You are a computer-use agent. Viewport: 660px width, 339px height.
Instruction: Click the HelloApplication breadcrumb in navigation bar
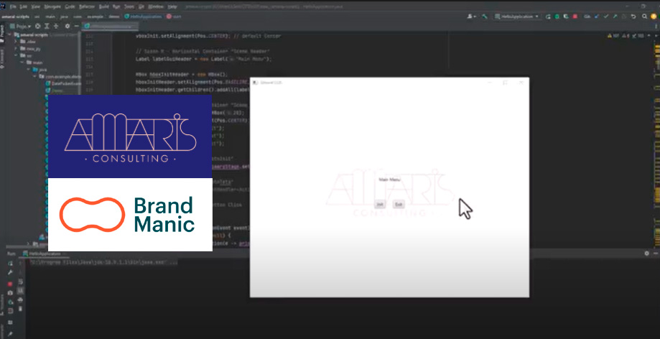pos(143,17)
